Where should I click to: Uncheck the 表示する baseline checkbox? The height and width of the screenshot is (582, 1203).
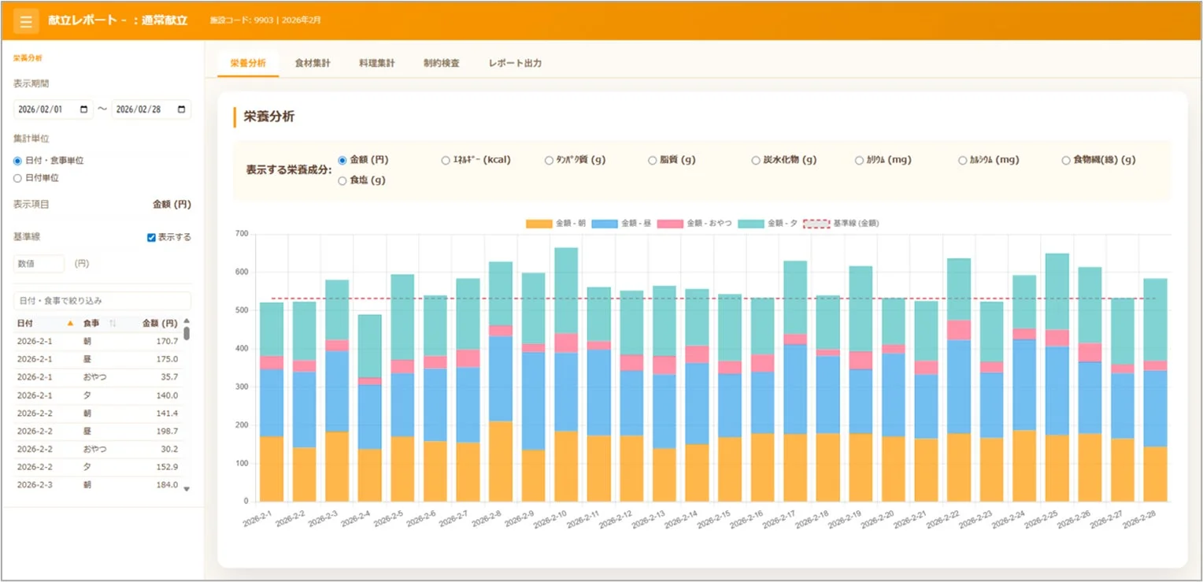tap(151, 237)
